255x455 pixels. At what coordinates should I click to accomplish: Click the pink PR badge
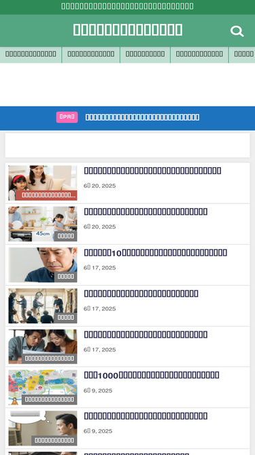67,117
